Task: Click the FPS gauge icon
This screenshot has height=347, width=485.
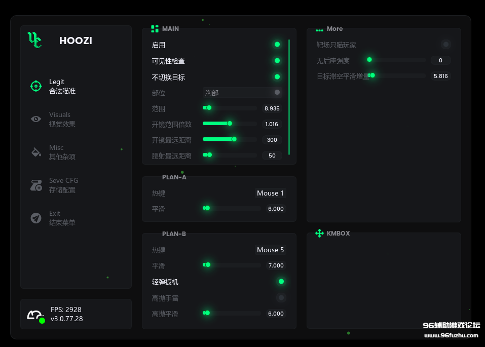Action: (x=35, y=315)
